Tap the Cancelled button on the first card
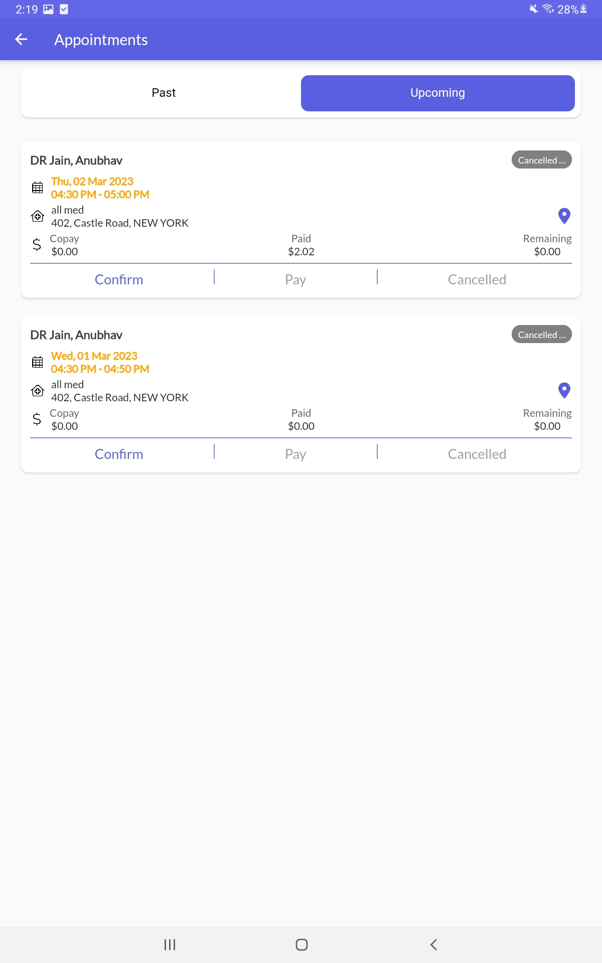Viewport: 602px width, 963px height. click(x=477, y=280)
